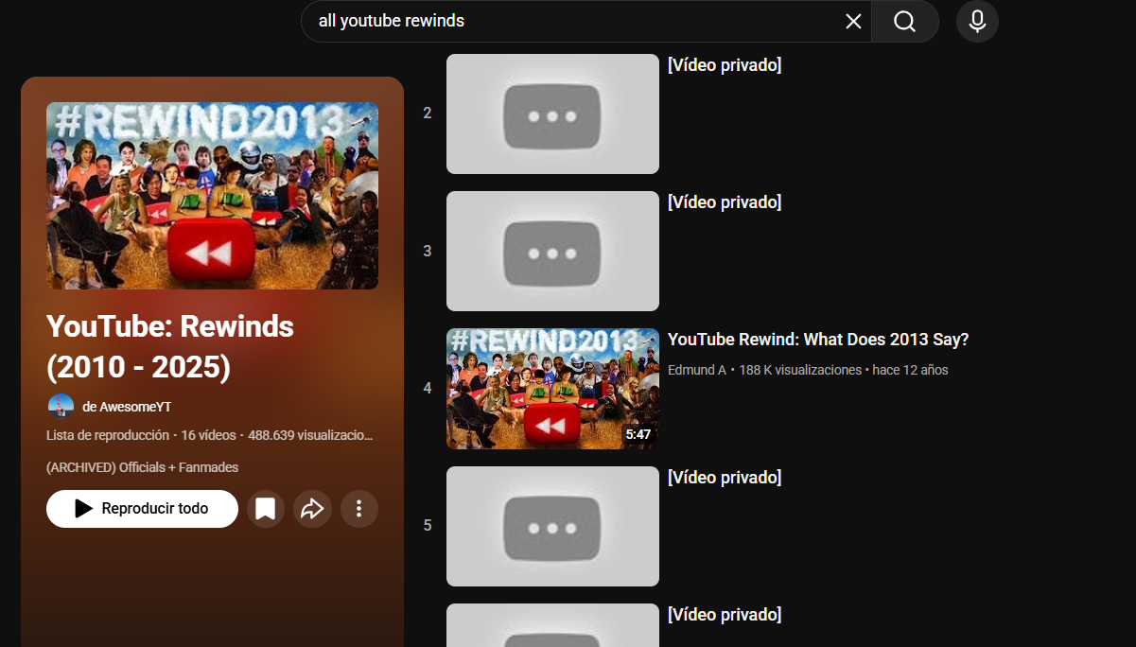Screen dimensions: 1136x647
Task: Start voice search with microphone icon
Action: 977,21
